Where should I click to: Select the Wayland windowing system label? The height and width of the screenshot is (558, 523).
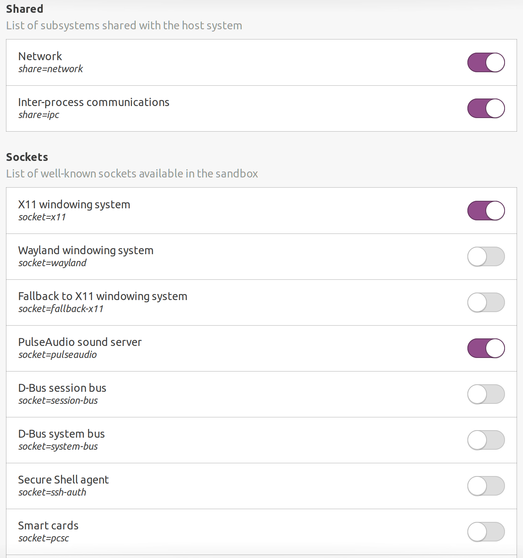[86, 250]
